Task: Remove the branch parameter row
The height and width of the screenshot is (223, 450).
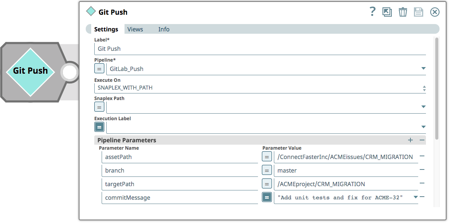Action: click(422, 169)
